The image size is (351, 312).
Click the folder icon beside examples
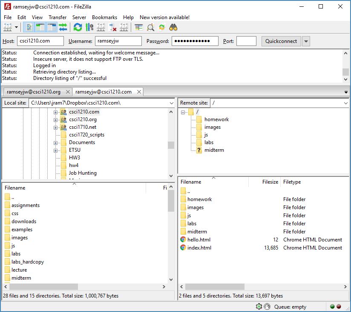7,229
